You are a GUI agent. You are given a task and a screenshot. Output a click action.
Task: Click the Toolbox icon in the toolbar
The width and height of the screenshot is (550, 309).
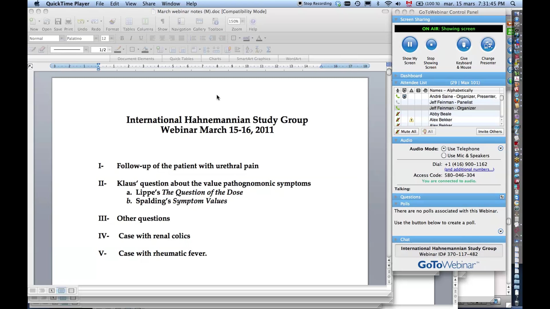215,21
